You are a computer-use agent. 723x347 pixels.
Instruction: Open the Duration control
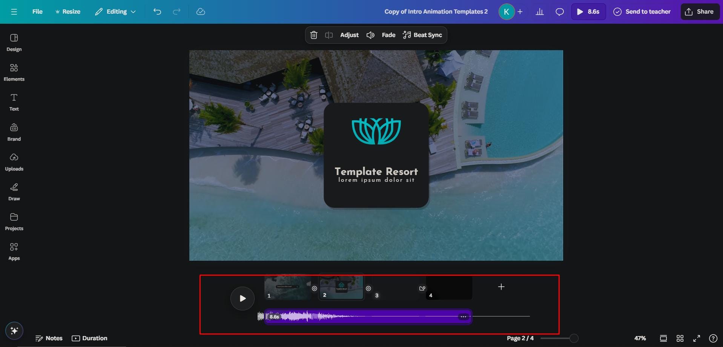[90, 338]
